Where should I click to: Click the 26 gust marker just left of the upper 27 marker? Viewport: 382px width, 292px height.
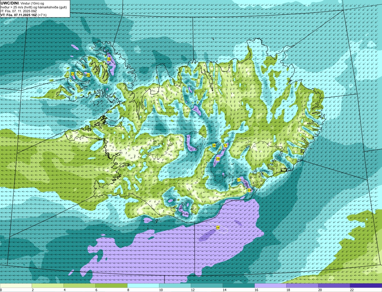click(x=214, y=145)
